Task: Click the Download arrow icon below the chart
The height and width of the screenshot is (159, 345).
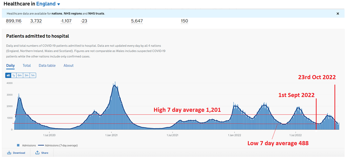Action: coord(9,153)
